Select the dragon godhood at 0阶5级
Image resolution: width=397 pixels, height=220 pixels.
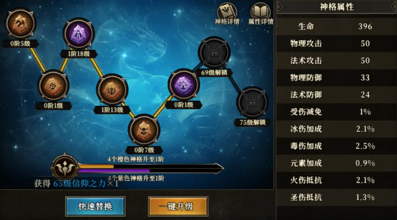(x=20, y=23)
